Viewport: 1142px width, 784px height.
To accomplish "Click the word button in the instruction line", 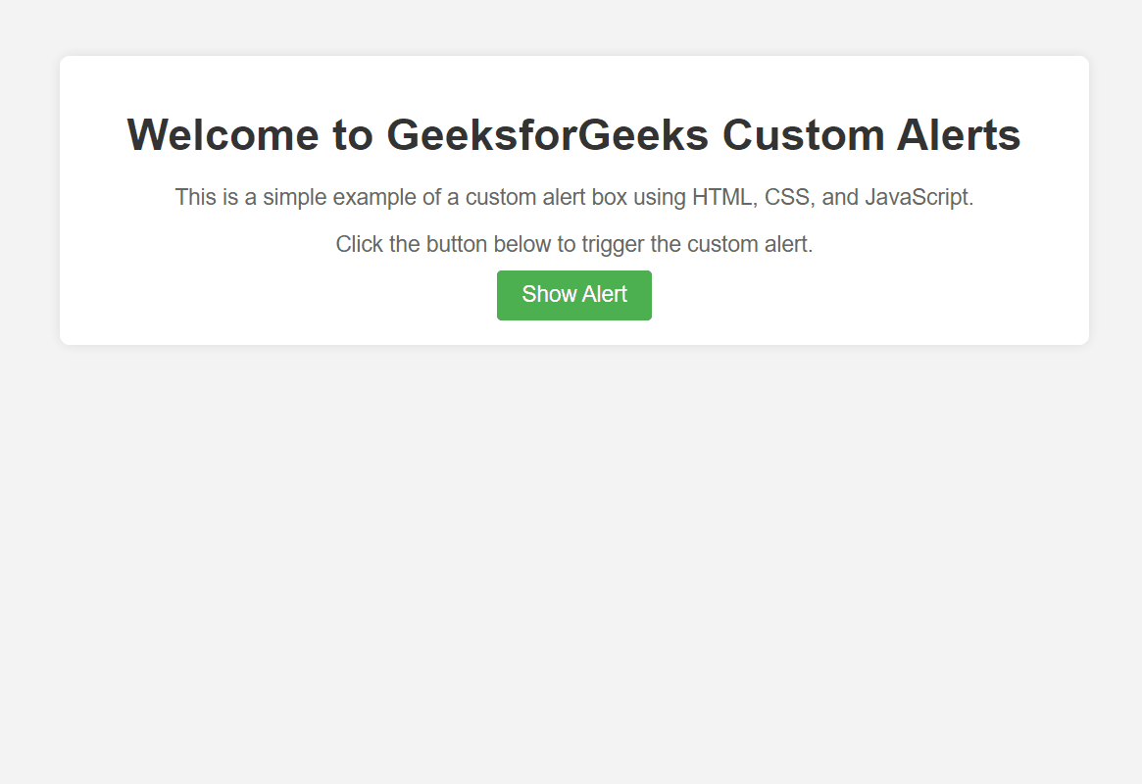I will (457, 244).
